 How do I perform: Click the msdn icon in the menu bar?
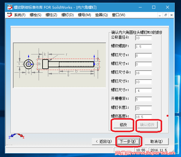pyautogui.click(x=10, y=15)
